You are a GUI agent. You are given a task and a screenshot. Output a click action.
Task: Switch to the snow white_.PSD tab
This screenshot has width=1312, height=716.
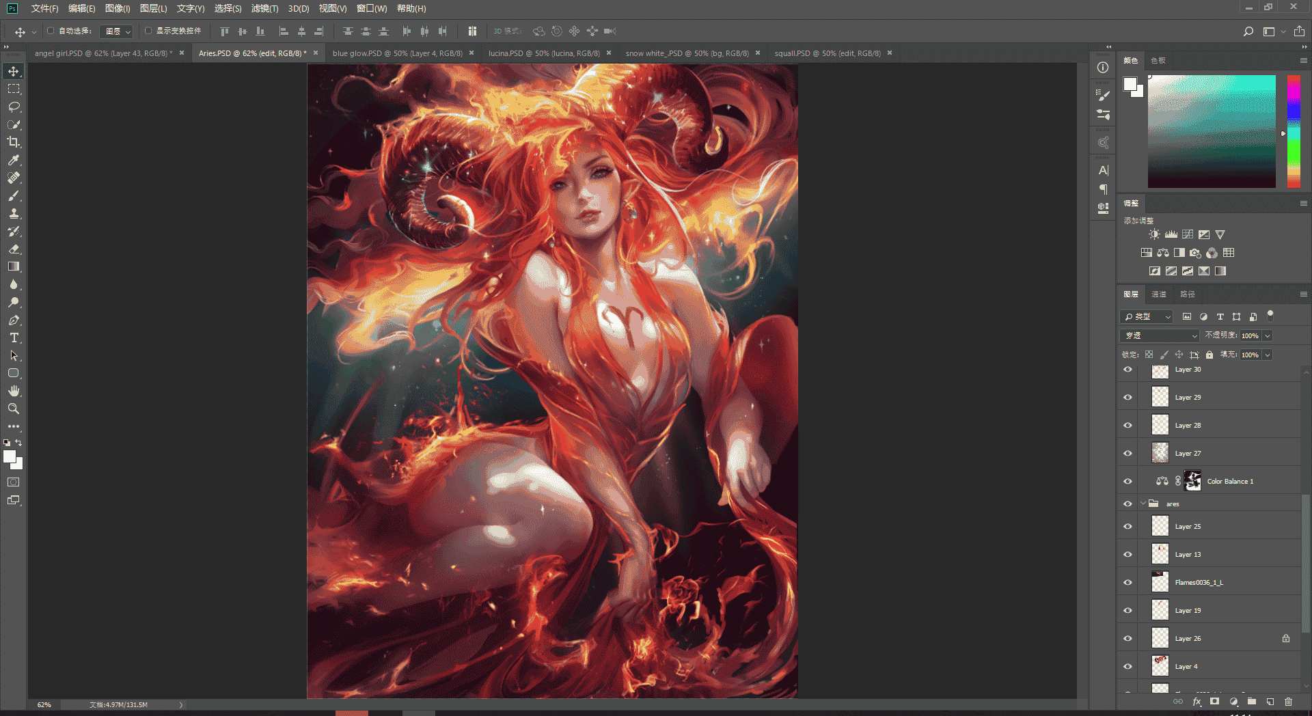[x=687, y=53]
